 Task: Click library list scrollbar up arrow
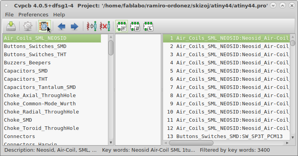[111, 37]
